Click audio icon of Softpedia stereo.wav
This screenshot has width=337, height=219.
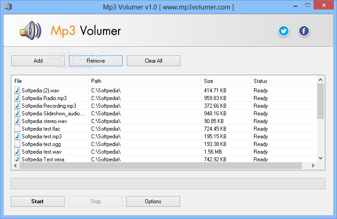(x=18, y=121)
